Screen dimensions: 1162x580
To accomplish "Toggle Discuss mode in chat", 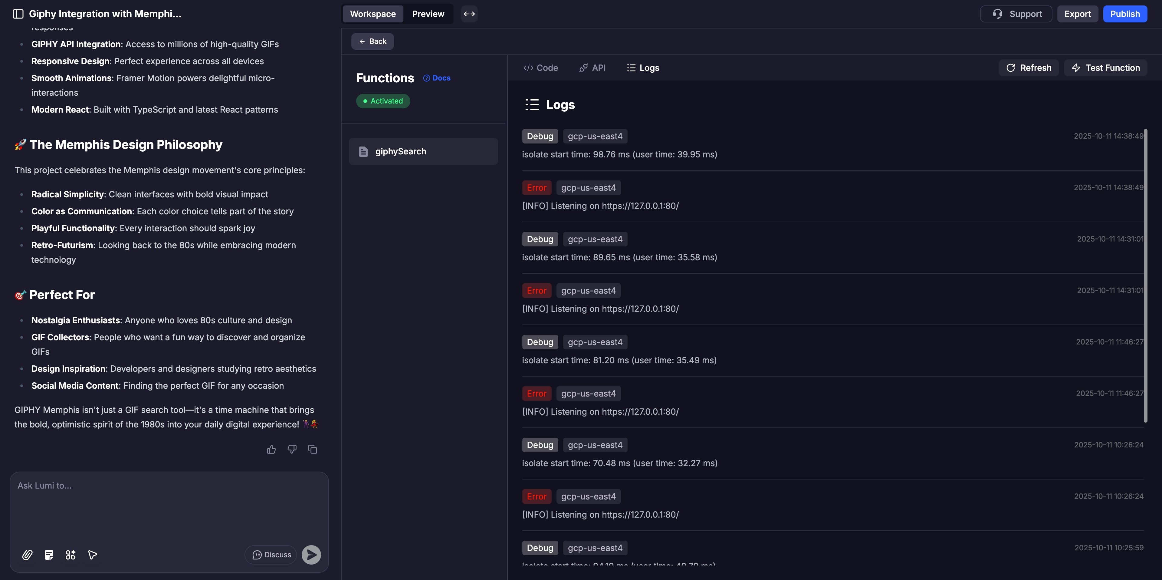I will coord(271,555).
